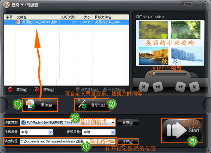Screen dimensions: 211x153
Task: Jump to the last slide in preview
Action: [x=194, y=87]
